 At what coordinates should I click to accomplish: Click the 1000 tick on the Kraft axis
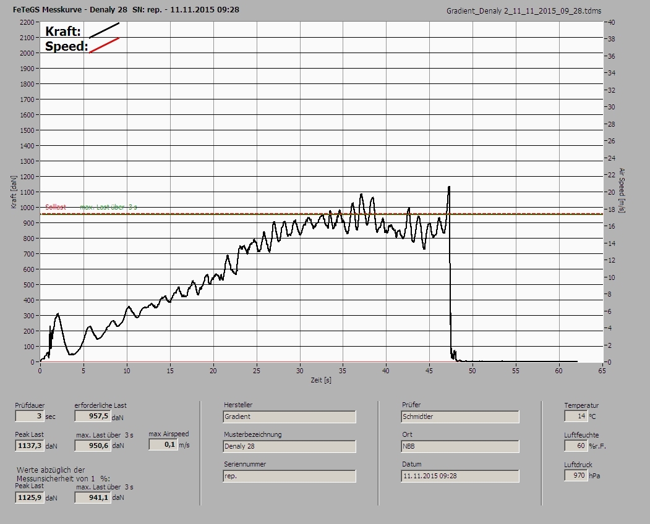click(27, 208)
